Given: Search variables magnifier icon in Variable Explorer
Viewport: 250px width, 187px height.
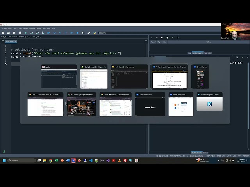Looking at the screenshot, I should 173,37.
